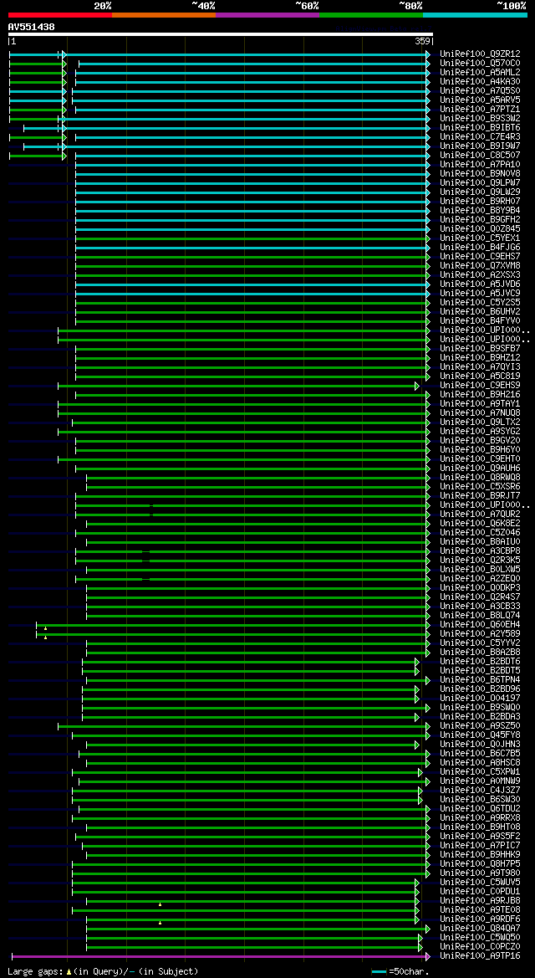This screenshot has width=535, height=978.
Task: Open the UniRef100_Q60EH4 entry
Action: [480, 624]
